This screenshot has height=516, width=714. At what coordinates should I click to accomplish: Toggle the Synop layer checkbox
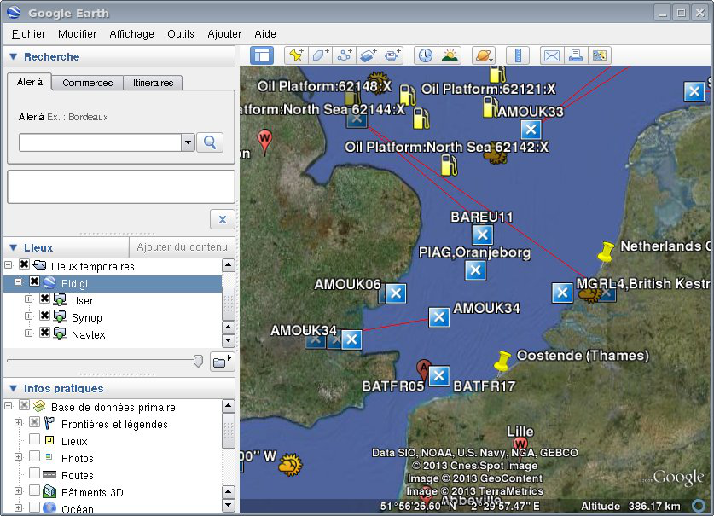pyautogui.click(x=44, y=316)
